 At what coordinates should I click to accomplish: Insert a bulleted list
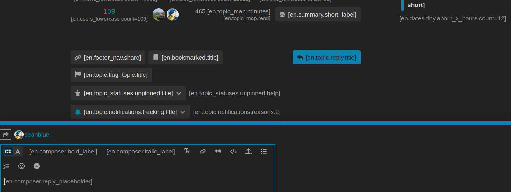tap(264, 152)
